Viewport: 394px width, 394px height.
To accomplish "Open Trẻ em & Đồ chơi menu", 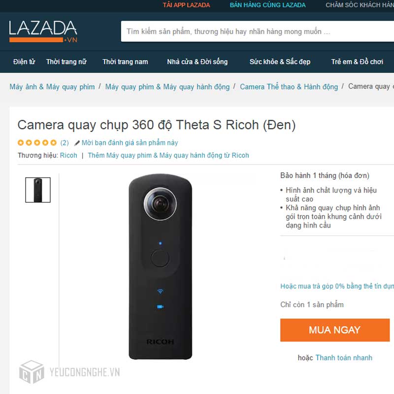I will (x=357, y=62).
